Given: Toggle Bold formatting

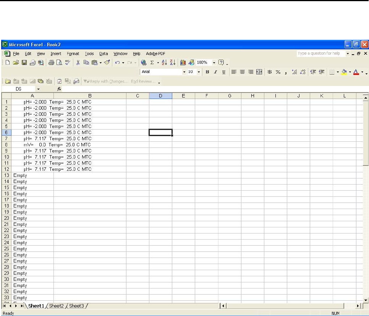Looking at the screenshot, I should coord(207,72).
